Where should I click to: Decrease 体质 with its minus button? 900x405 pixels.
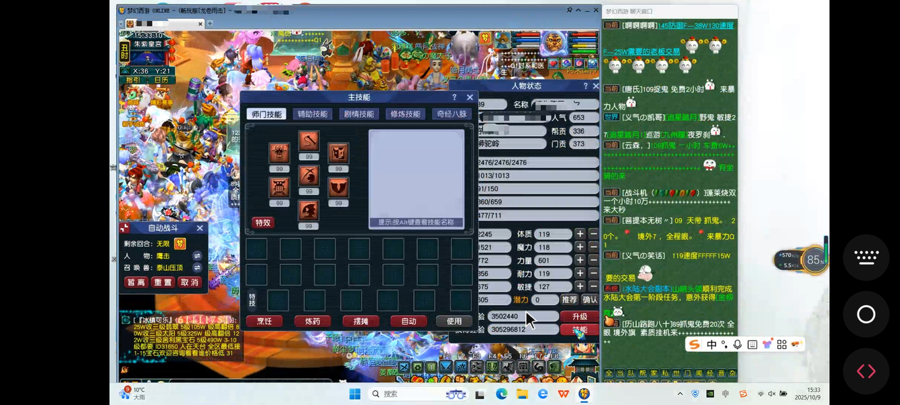pyautogui.click(x=593, y=234)
